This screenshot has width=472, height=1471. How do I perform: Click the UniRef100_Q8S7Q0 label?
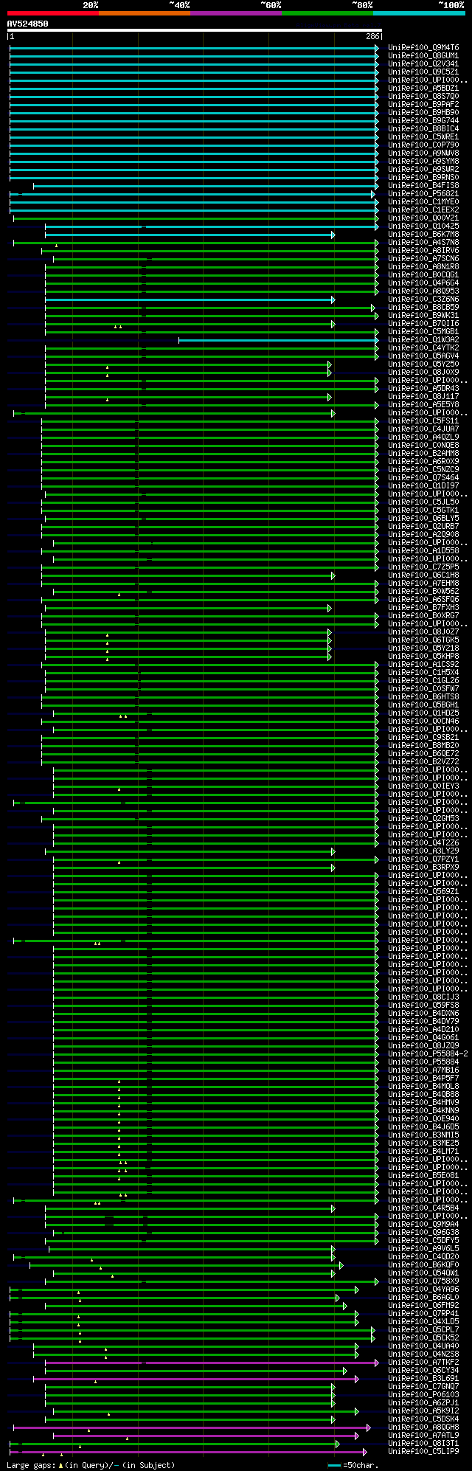point(423,97)
